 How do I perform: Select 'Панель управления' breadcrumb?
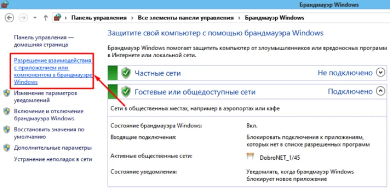click(x=99, y=18)
